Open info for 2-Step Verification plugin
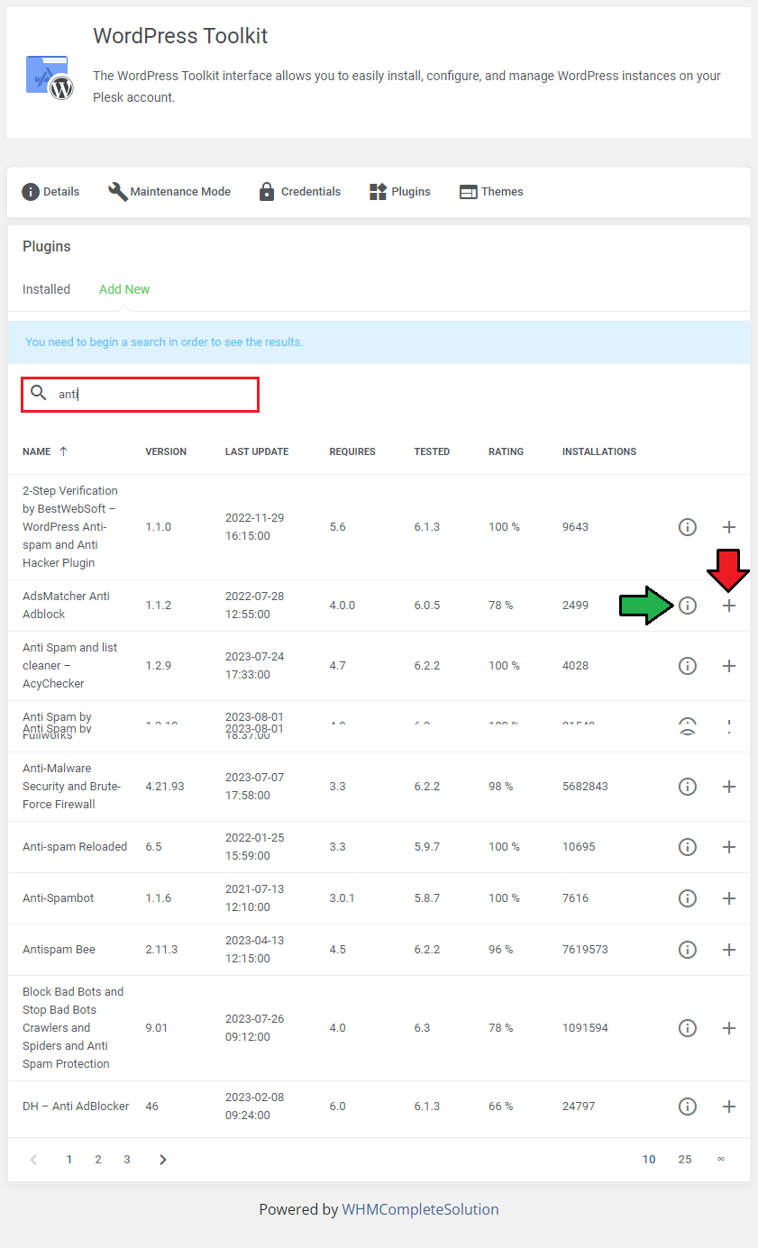758x1248 pixels. click(688, 527)
